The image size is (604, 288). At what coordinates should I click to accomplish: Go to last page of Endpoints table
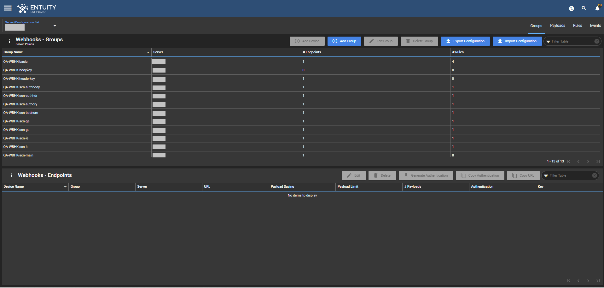(x=598, y=281)
